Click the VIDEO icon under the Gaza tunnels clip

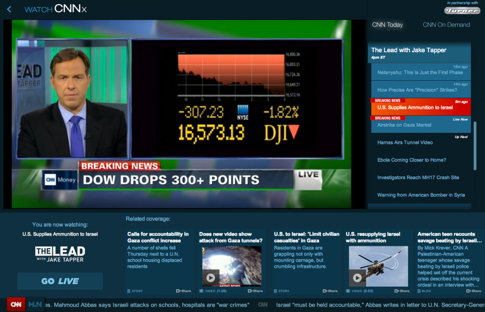[x=201, y=291]
